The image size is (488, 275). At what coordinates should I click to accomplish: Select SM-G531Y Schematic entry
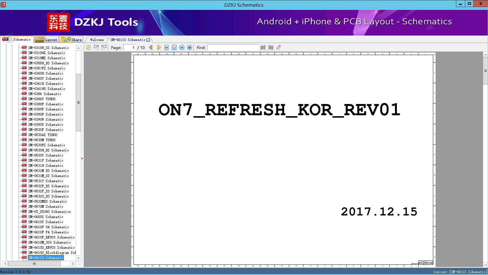pyautogui.click(x=46, y=181)
